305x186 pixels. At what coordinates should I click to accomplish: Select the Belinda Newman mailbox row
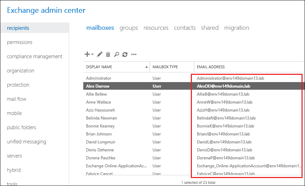(x=194, y=118)
